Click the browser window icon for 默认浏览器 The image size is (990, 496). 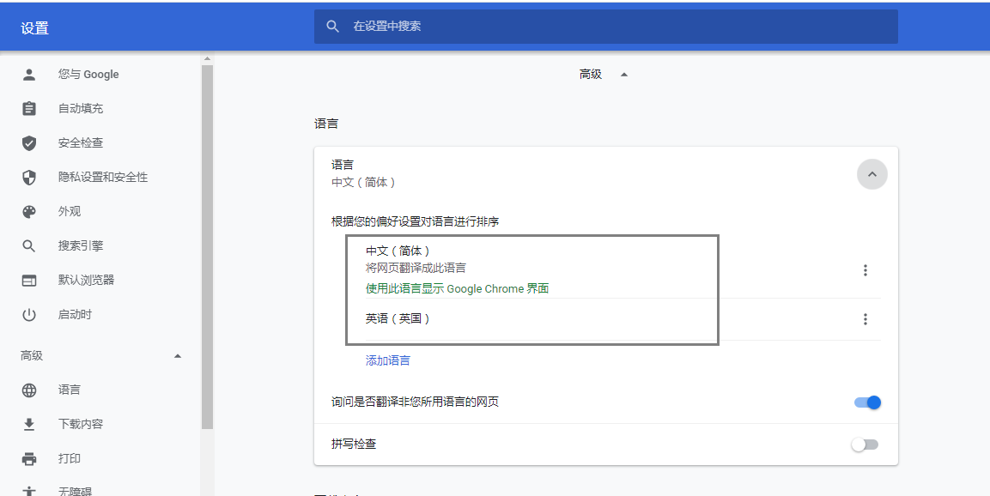(x=29, y=281)
